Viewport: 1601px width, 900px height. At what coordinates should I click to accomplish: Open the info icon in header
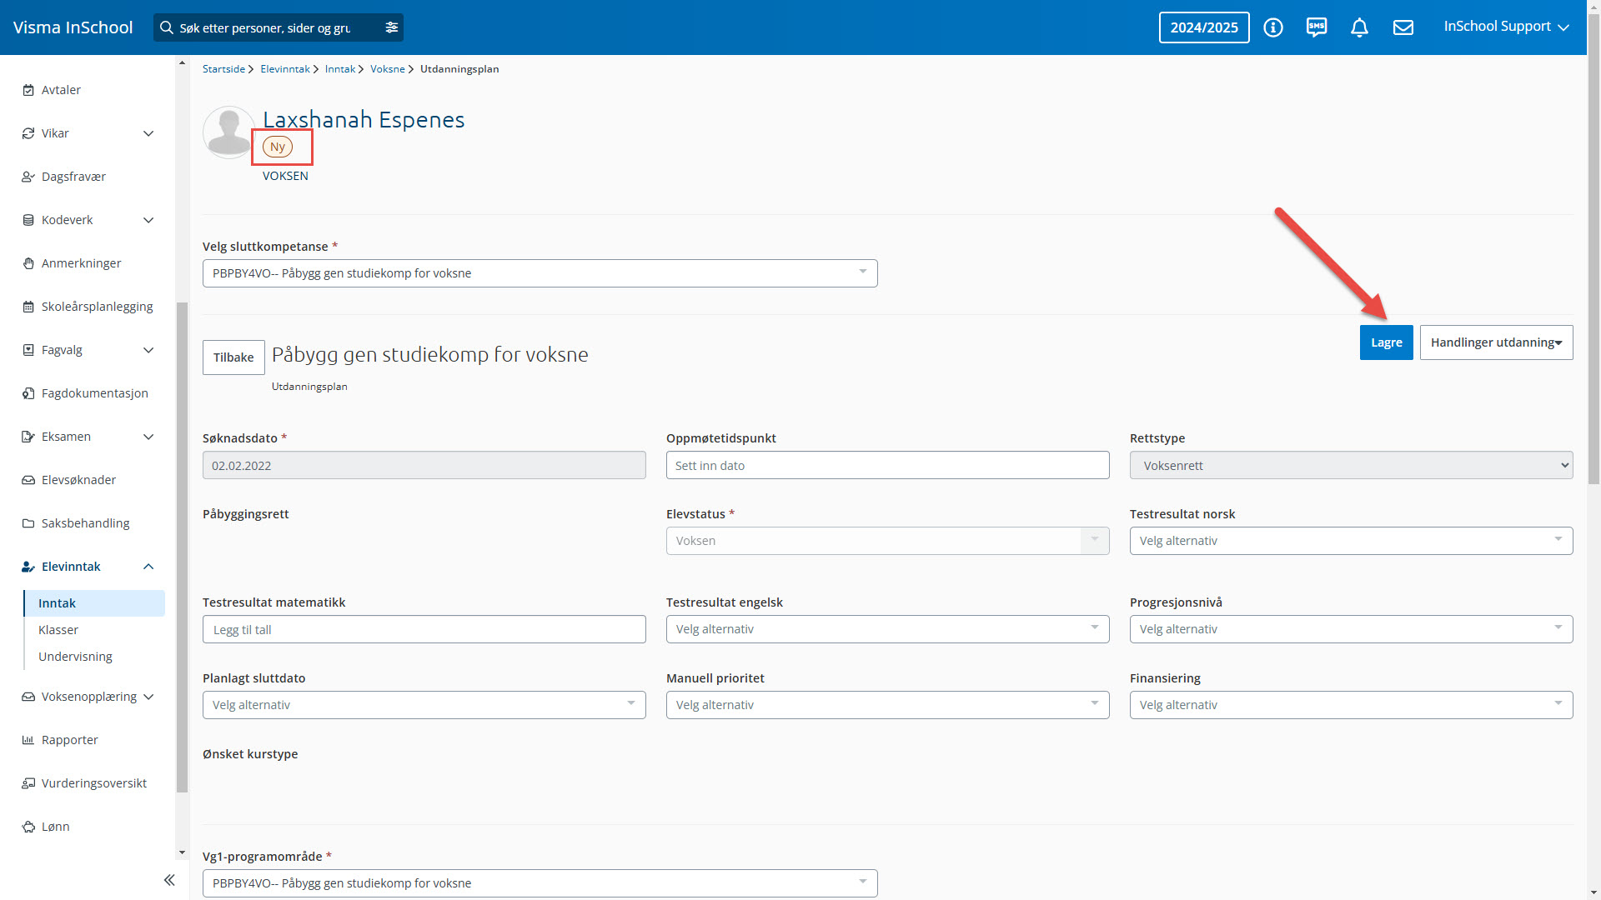1272,27
